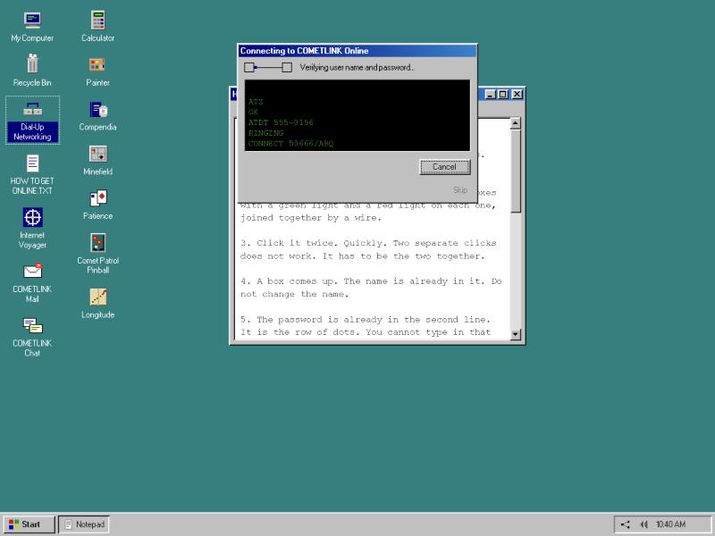Launch the Minefield game icon

pos(97,161)
